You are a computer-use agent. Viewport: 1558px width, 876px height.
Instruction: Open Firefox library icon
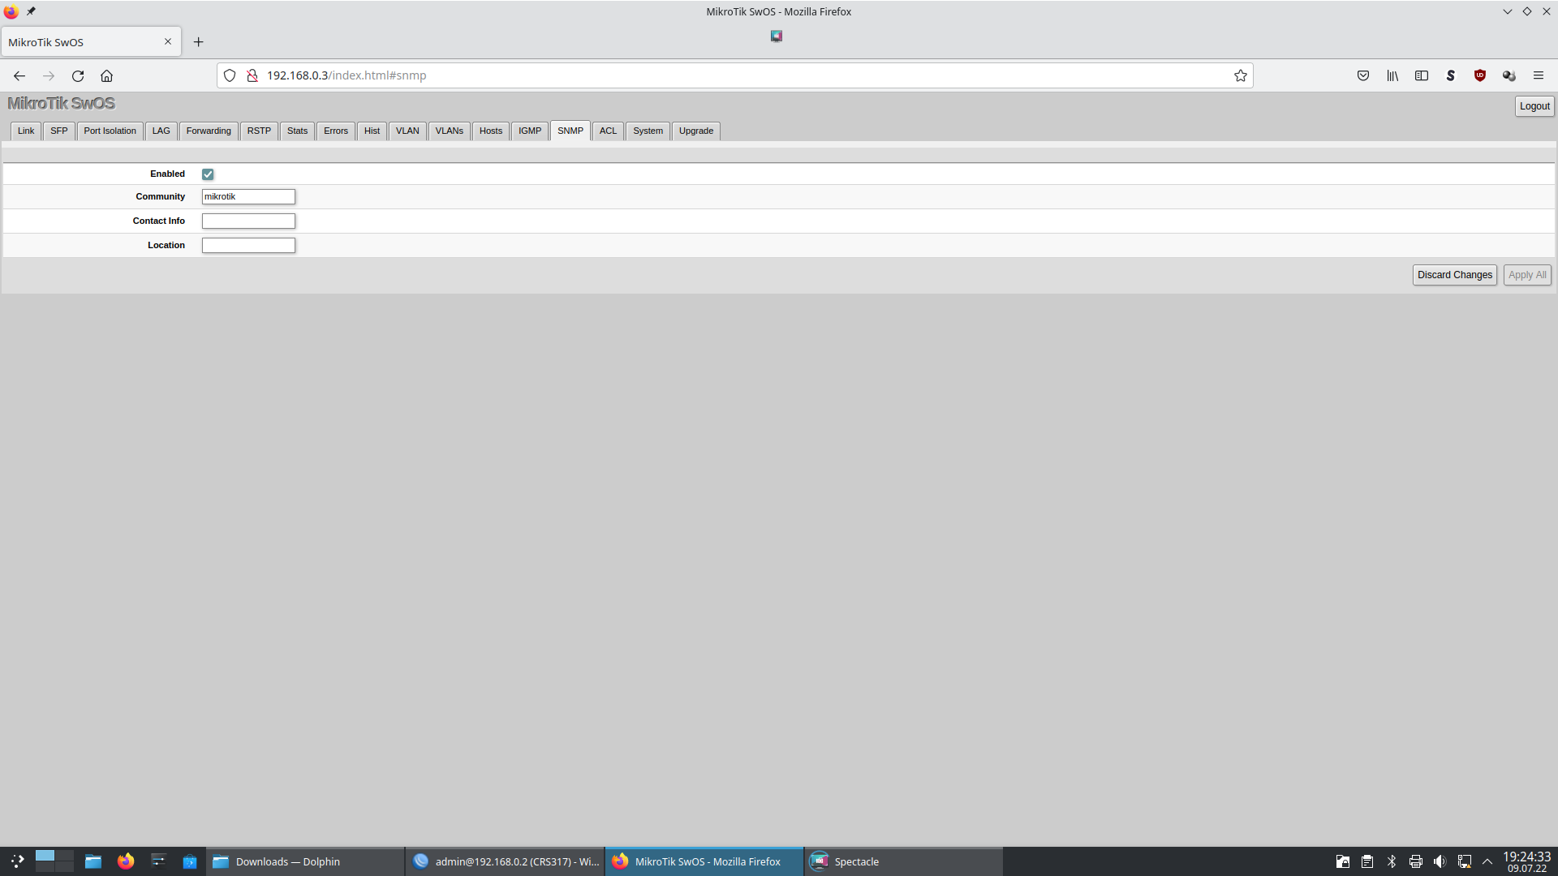click(x=1392, y=75)
